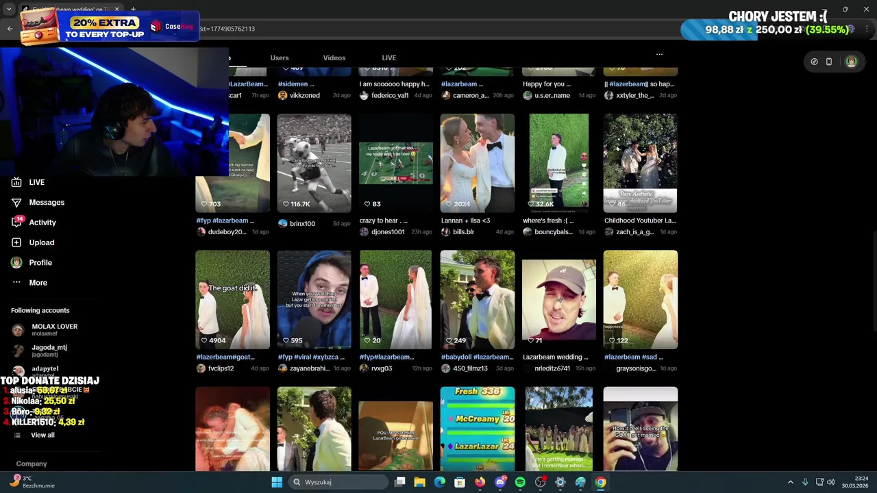Screen dimensions: 877x493
Task: Launch Microsoft Edge from taskbar
Action: tap(440, 482)
